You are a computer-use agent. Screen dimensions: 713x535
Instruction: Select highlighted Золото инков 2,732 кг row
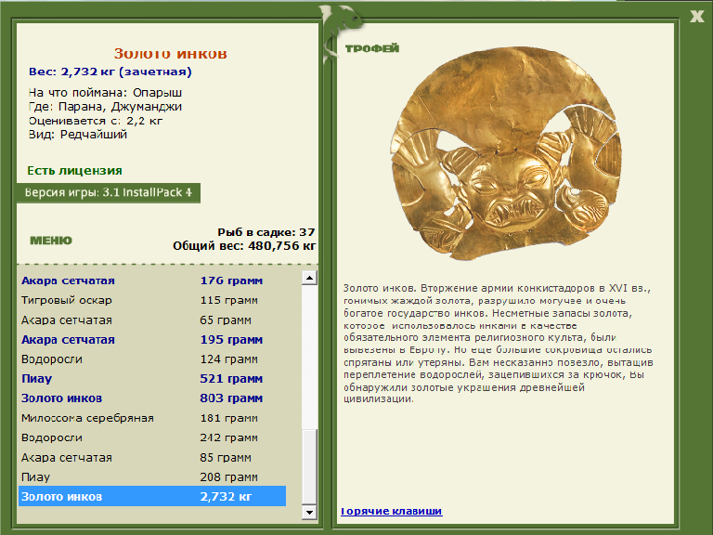tap(152, 496)
